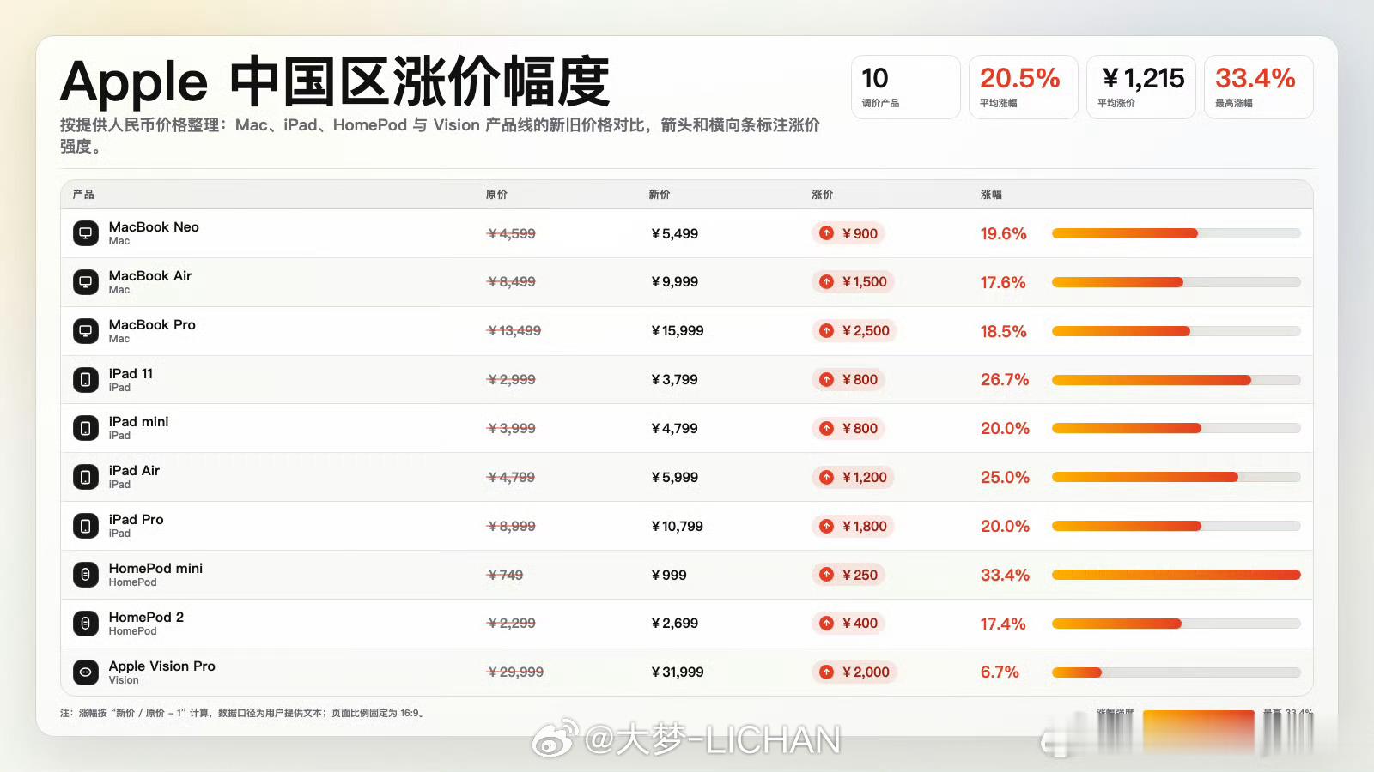Click the up-arrow icon in iPad 11 row

tap(826, 380)
